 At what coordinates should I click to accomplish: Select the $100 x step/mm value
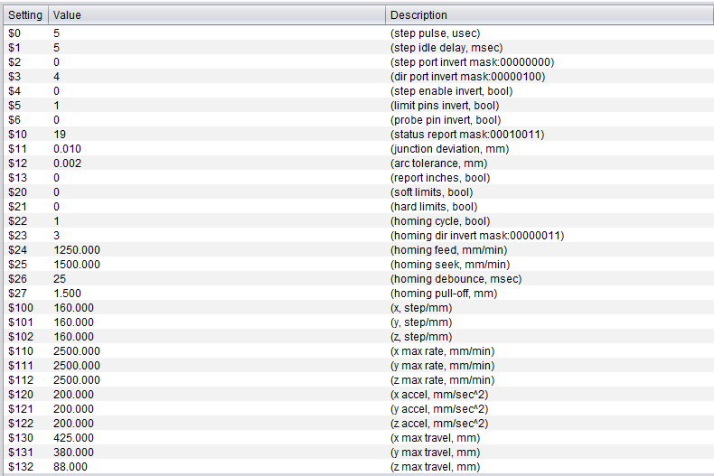tap(74, 308)
